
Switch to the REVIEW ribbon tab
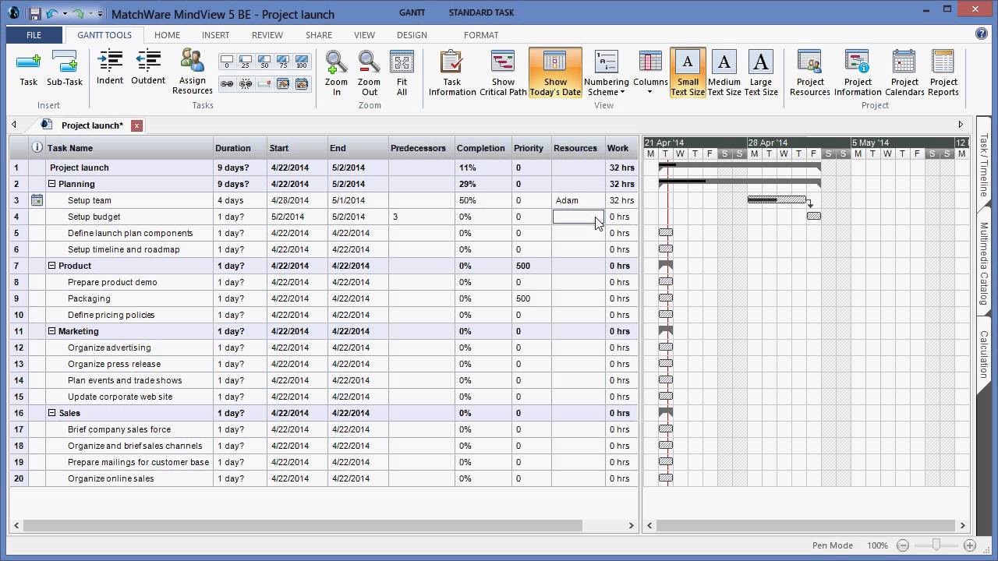(267, 35)
